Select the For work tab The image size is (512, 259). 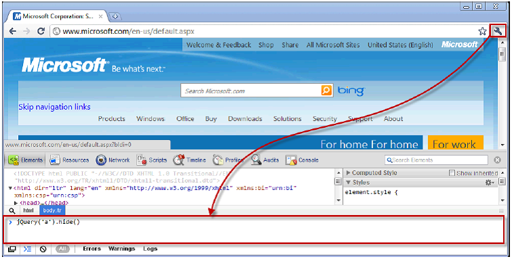pyautogui.click(x=455, y=143)
